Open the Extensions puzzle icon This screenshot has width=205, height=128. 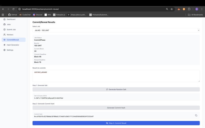tap(189, 9)
